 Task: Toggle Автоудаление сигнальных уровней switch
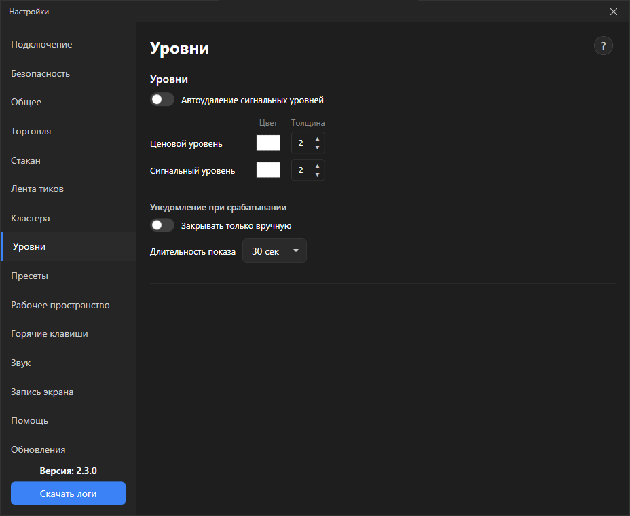[162, 100]
